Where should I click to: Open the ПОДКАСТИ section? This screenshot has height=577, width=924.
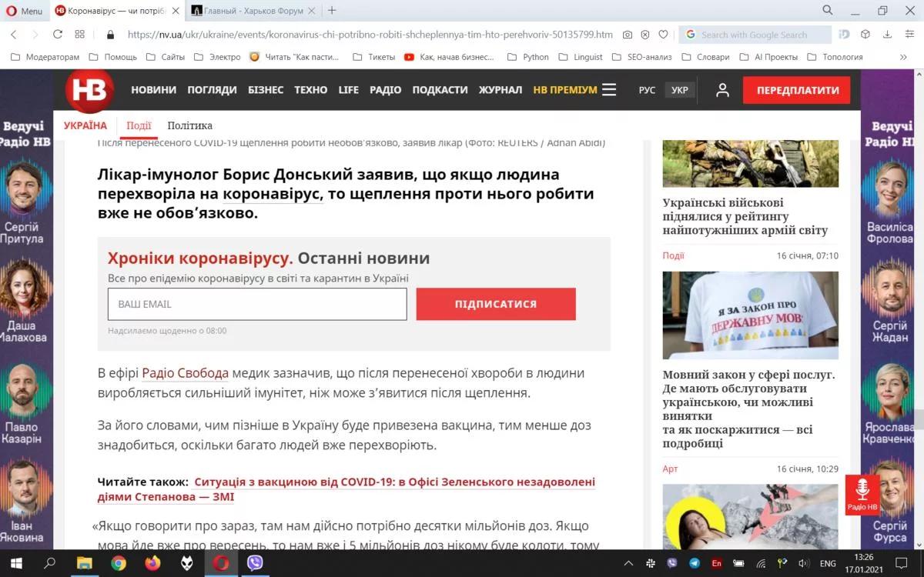tap(440, 90)
